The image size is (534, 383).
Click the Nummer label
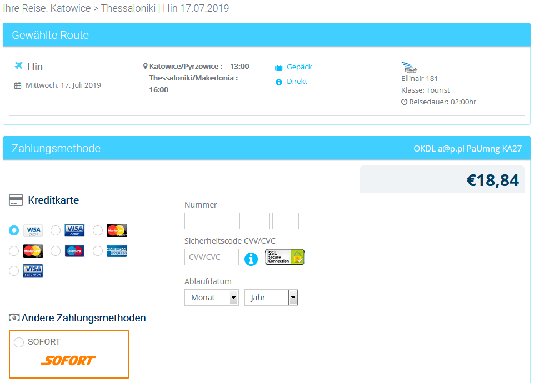tap(201, 205)
